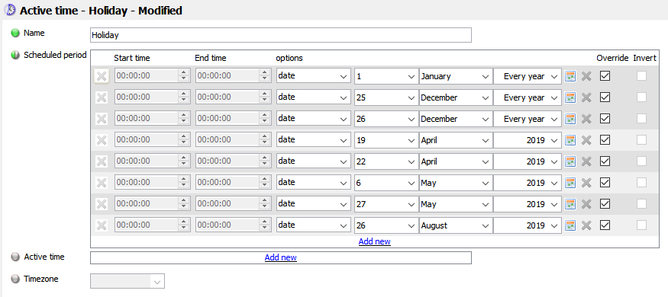Uncheck Override for the 22 April row
This screenshot has width=668, height=297.
(605, 161)
